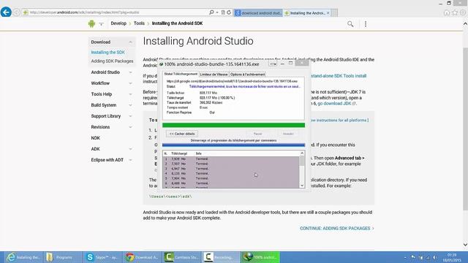The height and width of the screenshot is (263, 468).
Task: Expand the Workflow sidebar section
Action: pos(130,83)
